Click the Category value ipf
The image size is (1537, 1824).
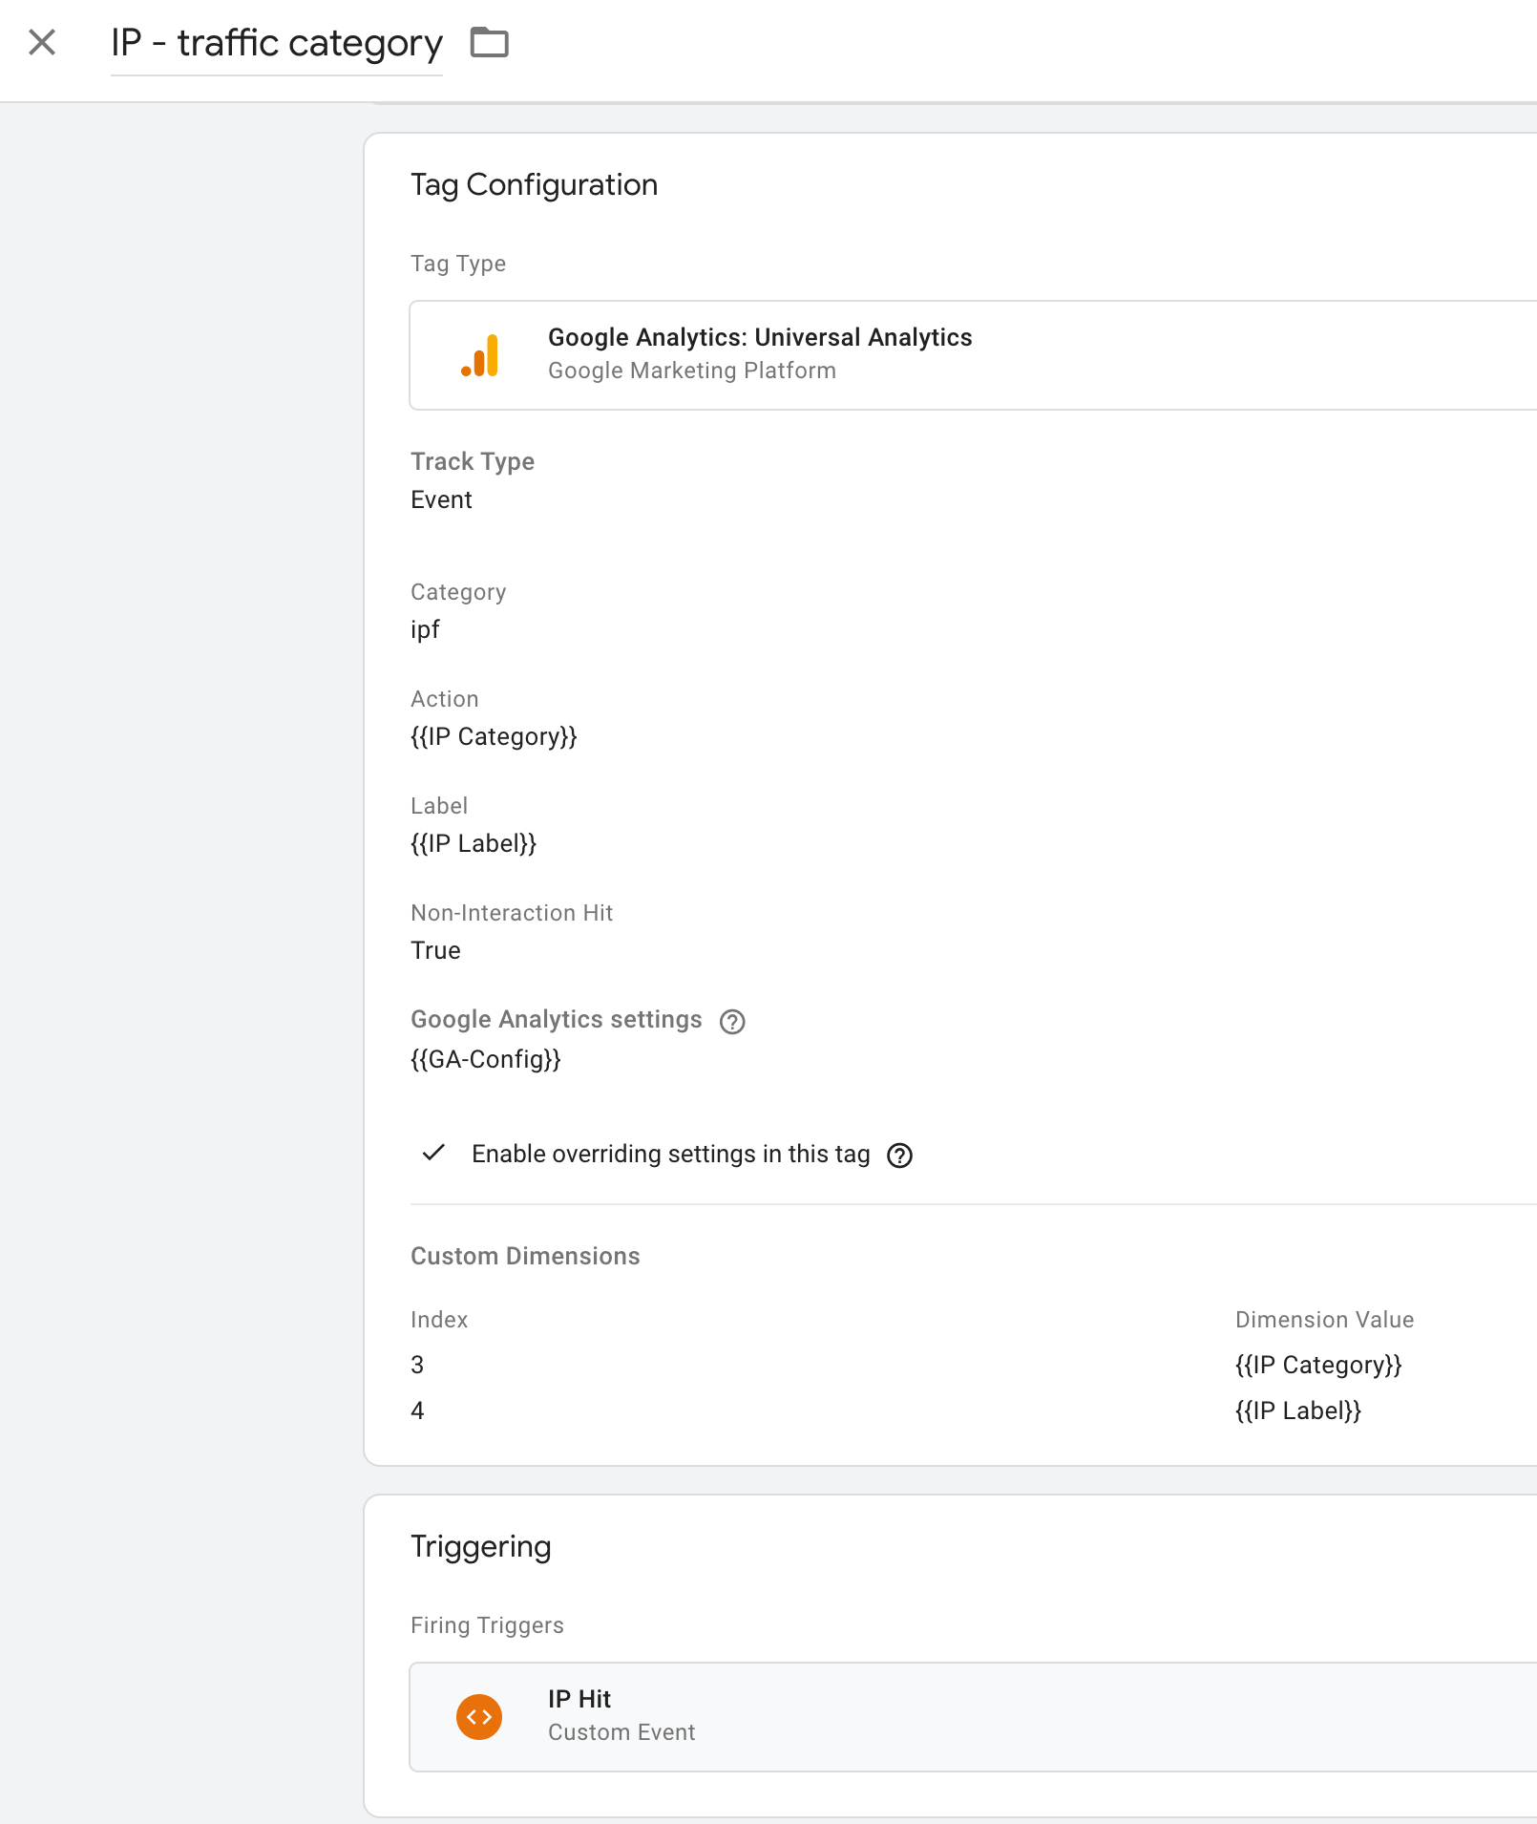point(425,630)
